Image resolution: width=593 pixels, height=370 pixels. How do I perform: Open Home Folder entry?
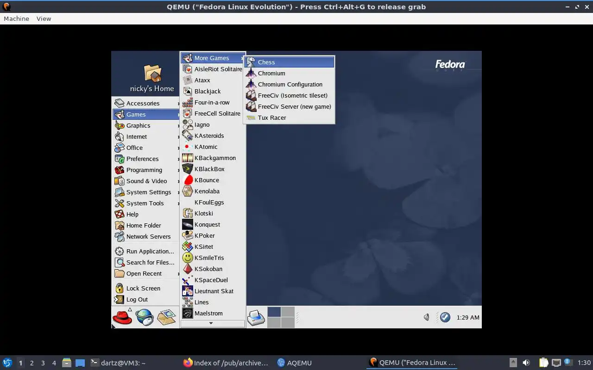146,225
